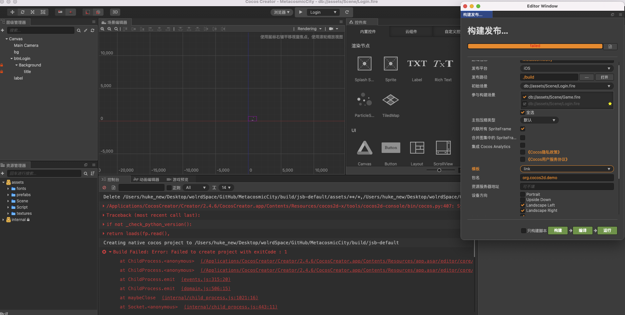
Task: Select the textures folder
Action: tap(24, 213)
